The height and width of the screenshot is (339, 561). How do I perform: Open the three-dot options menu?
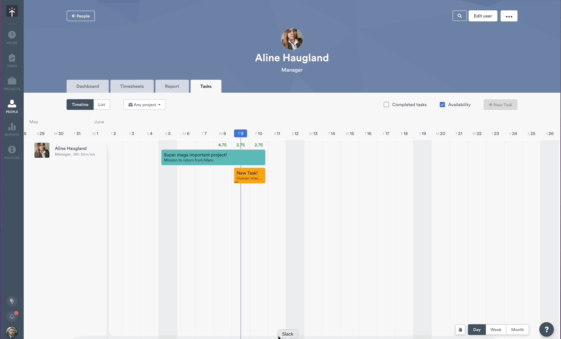tap(509, 16)
